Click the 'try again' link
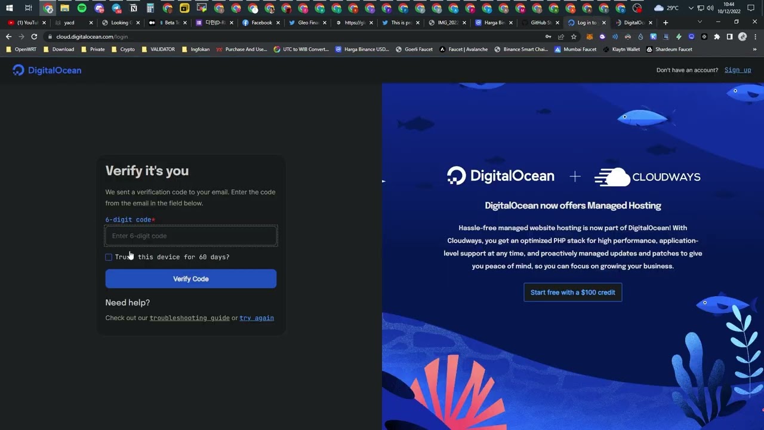The height and width of the screenshot is (430, 764). [257, 318]
